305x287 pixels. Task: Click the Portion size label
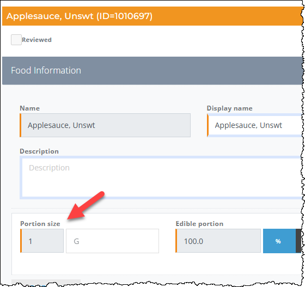[x=40, y=224]
